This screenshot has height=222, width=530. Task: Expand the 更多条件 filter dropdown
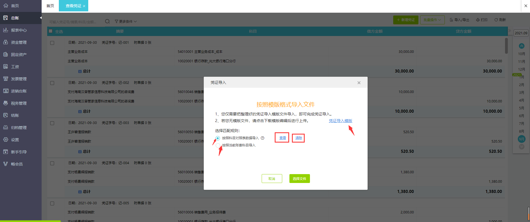(x=126, y=22)
